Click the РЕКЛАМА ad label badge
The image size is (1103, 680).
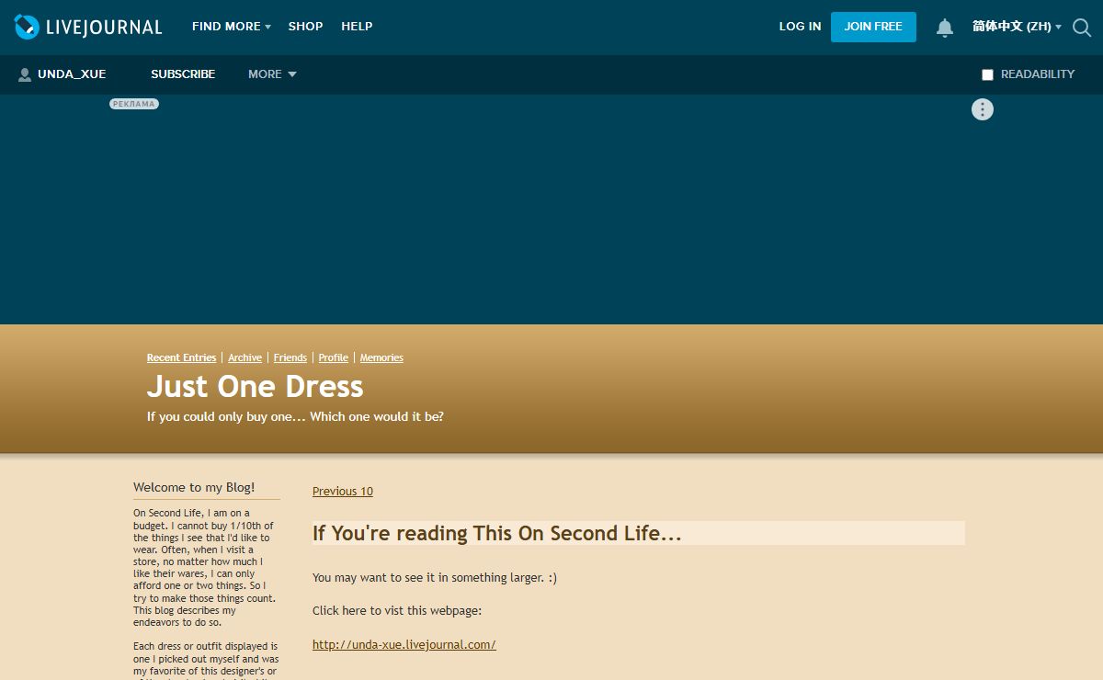pos(134,104)
